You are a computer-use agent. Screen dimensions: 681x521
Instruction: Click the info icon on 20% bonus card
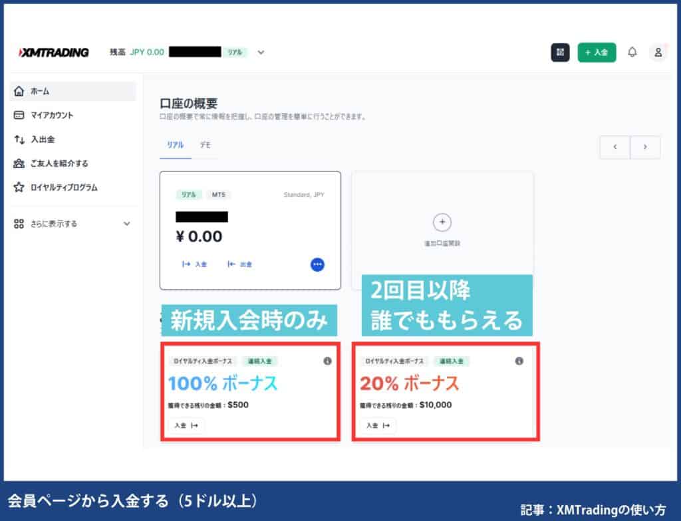pyautogui.click(x=519, y=361)
